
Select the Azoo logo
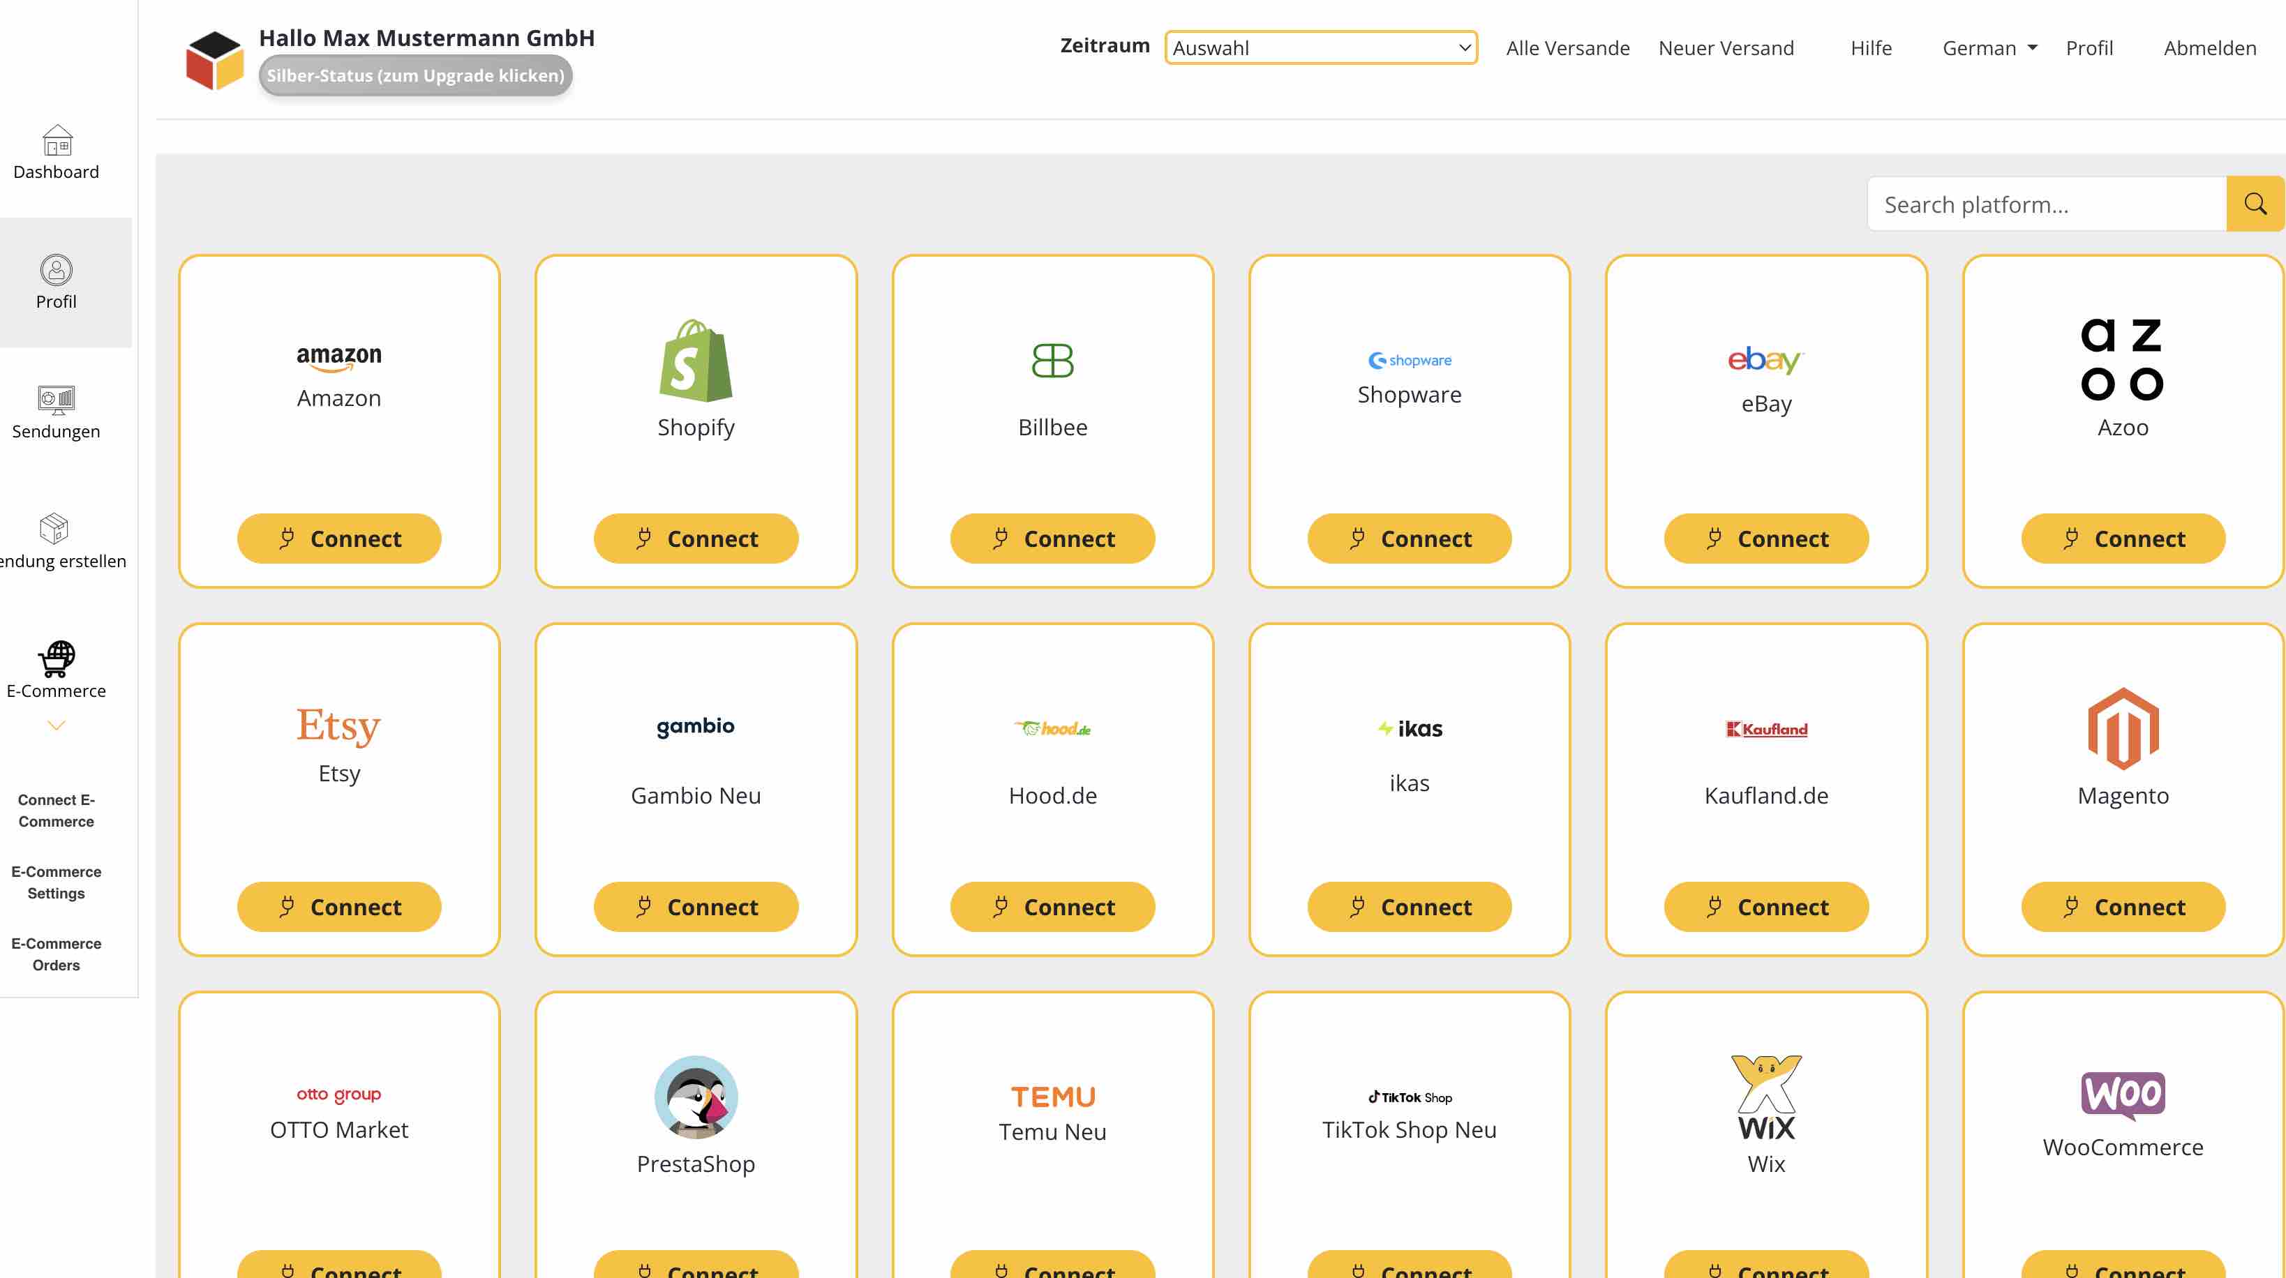(2123, 359)
